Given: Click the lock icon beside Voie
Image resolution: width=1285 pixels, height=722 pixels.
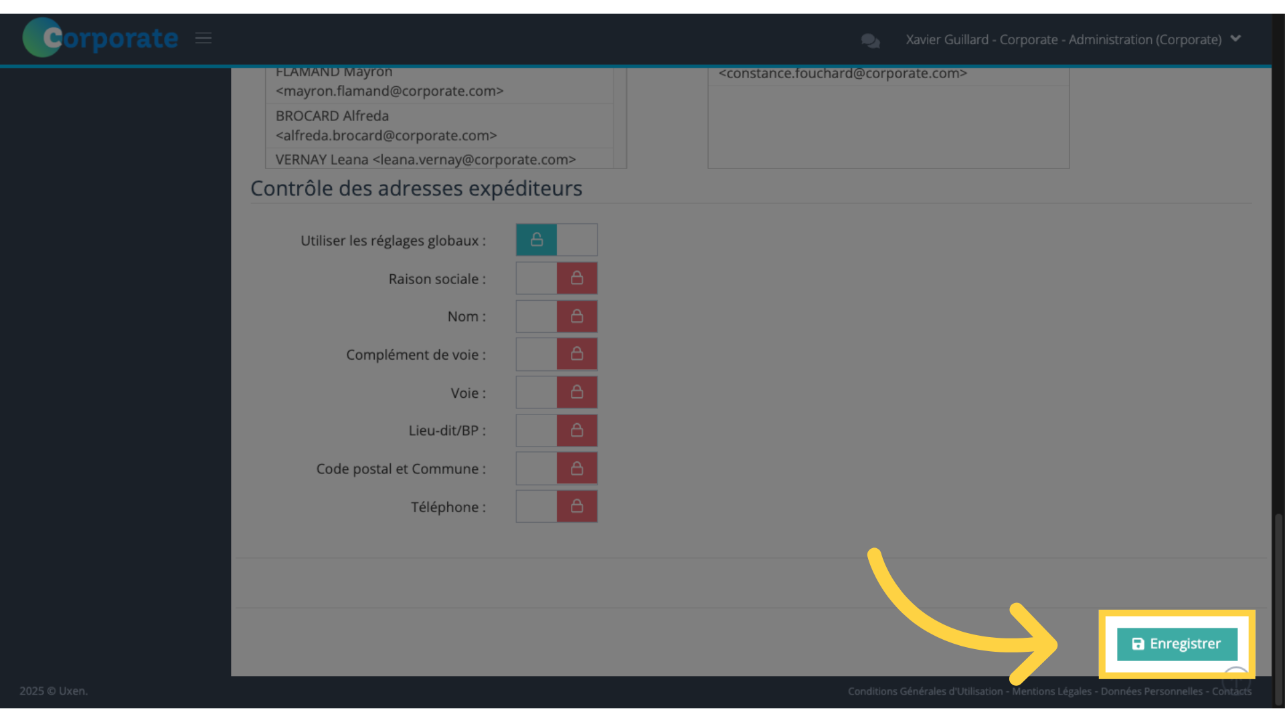Looking at the screenshot, I should [577, 392].
